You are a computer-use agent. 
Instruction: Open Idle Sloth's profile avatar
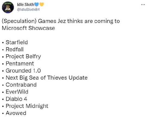point(8,7)
